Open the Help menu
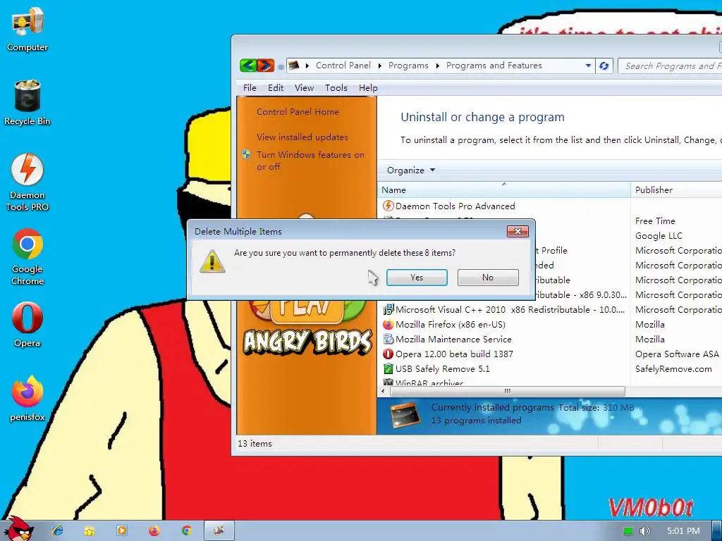Viewport: 722px width, 541px height. [x=368, y=88]
